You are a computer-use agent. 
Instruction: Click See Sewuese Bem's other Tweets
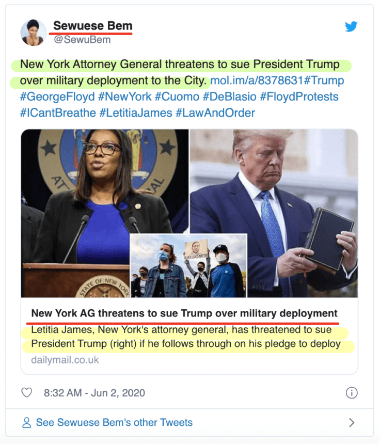pyautogui.click(x=114, y=422)
